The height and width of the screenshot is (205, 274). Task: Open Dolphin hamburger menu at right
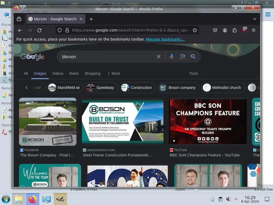click(x=268, y=14)
